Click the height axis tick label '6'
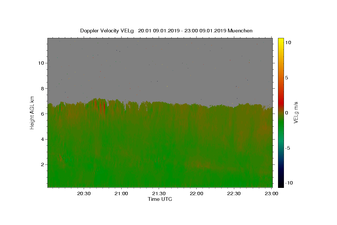 pyautogui.click(x=42, y=114)
